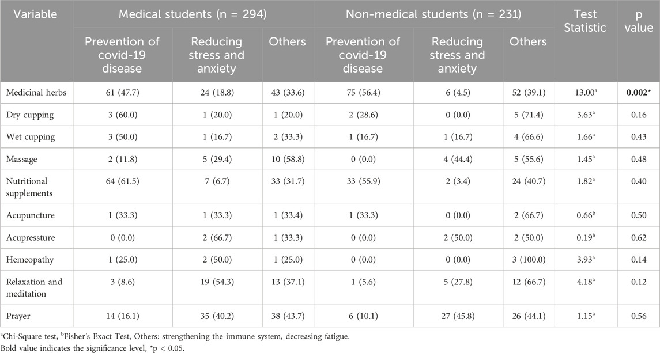Select the Hemeopathy row label
660x353 pixels.
click(x=30, y=260)
